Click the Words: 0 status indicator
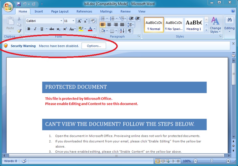 click(11, 161)
